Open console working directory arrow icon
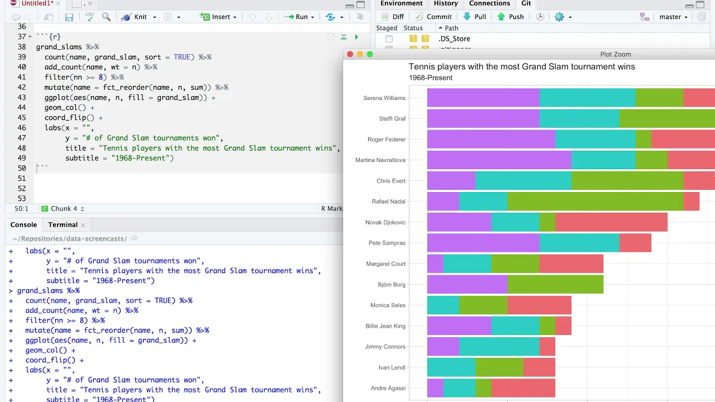The image size is (715, 402). click(x=134, y=238)
